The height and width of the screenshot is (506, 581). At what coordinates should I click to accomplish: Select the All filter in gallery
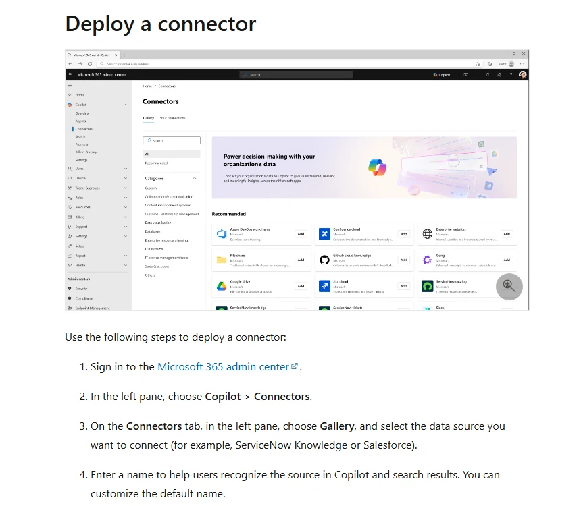pos(172,154)
